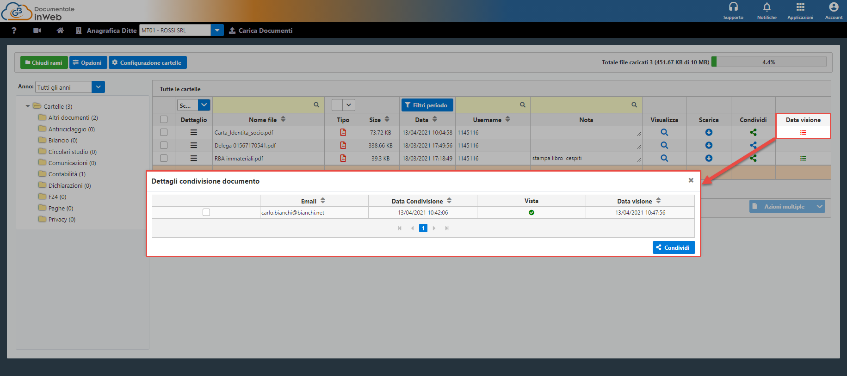Open Notifiche bell icon

(x=767, y=7)
